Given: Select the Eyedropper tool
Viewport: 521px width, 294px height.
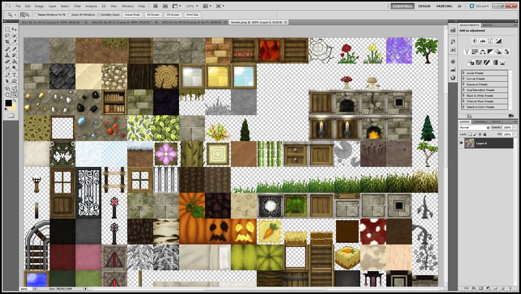Looking at the screenshot, I should click(x=14, y=41).
